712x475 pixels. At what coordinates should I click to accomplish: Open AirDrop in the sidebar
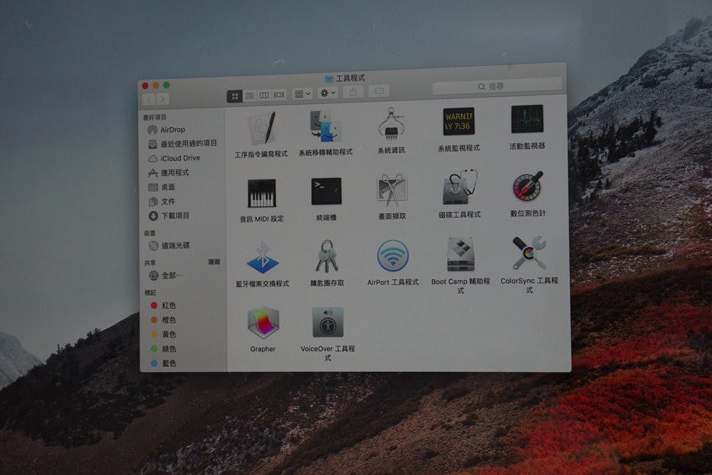(172, 130)
